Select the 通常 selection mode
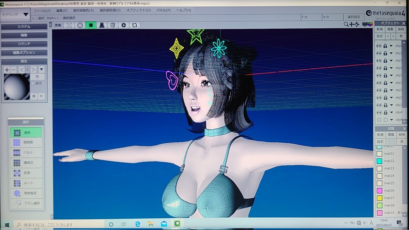The image size is (409, 230). point(26,132)
